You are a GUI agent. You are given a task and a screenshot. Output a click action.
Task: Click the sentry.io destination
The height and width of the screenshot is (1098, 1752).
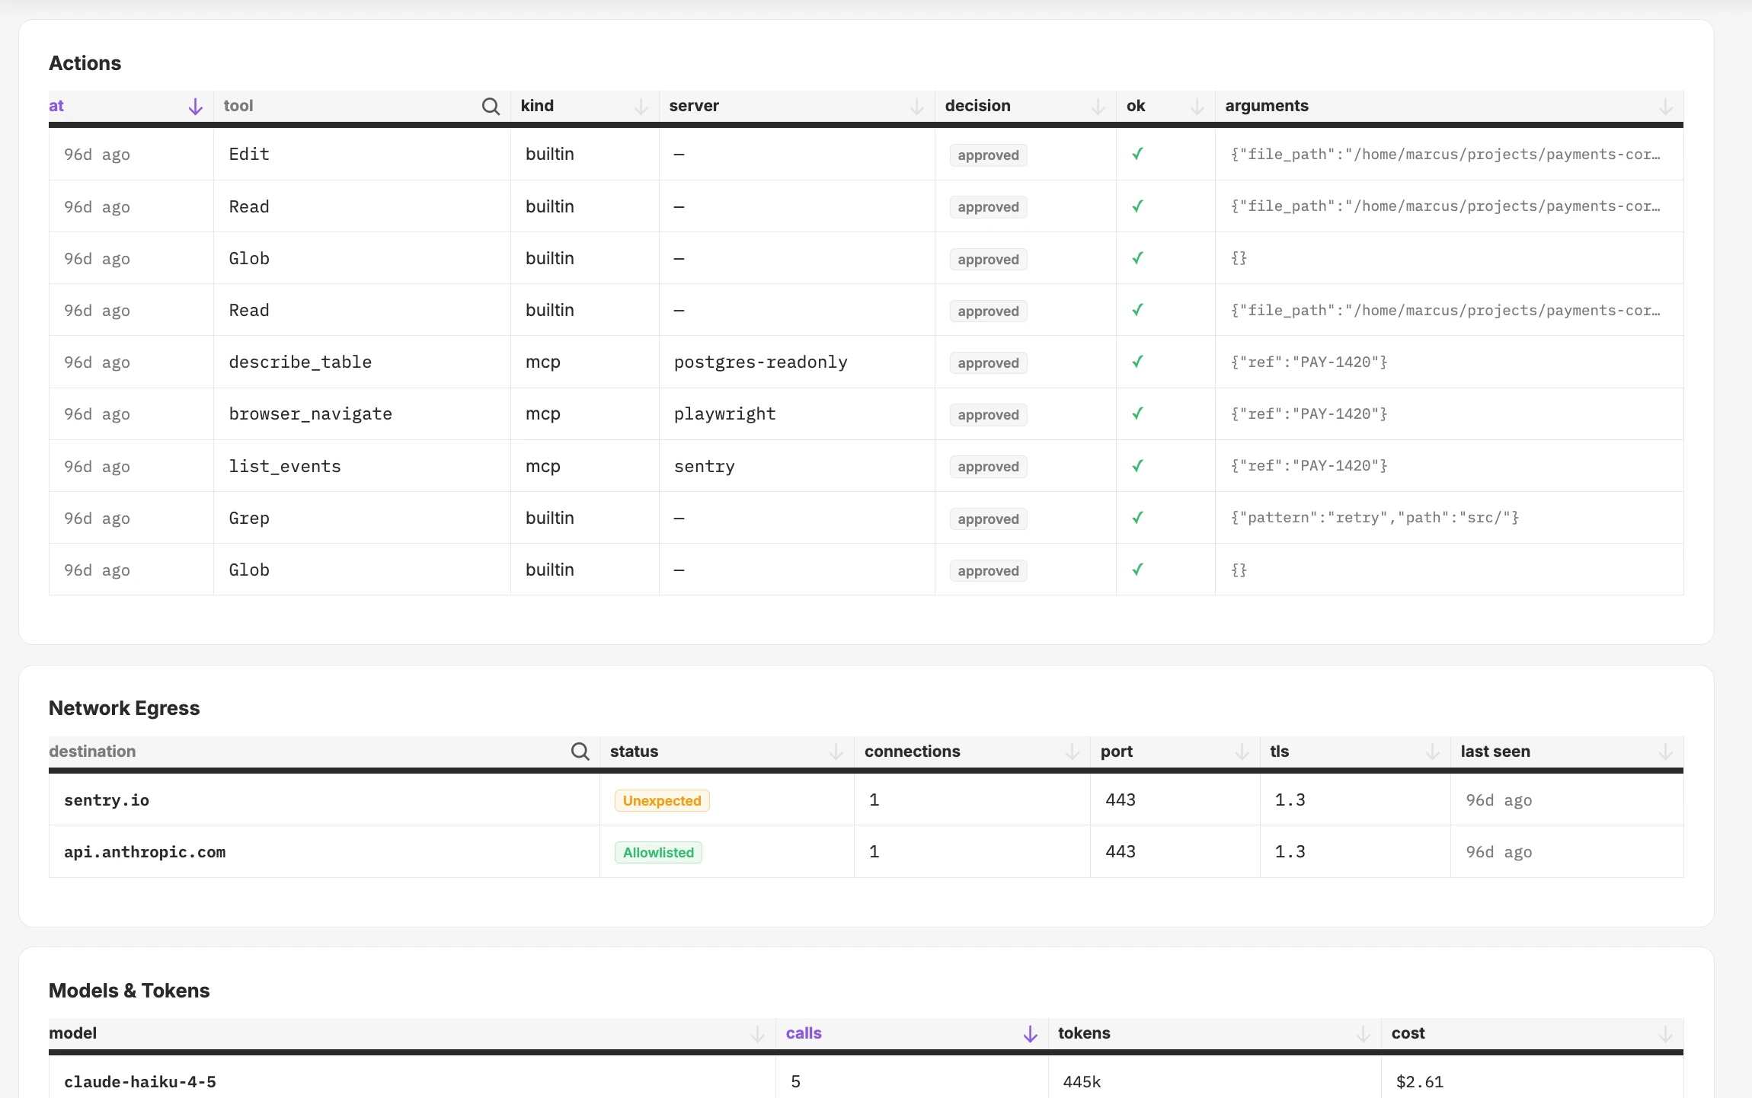tap(107, 800)
